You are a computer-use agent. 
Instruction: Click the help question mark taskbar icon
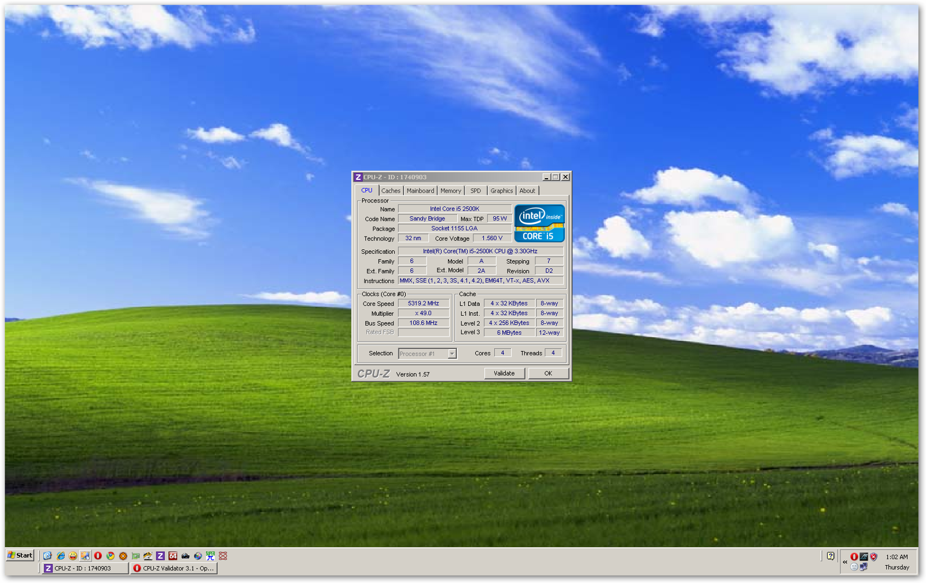(x=831, y=556)
